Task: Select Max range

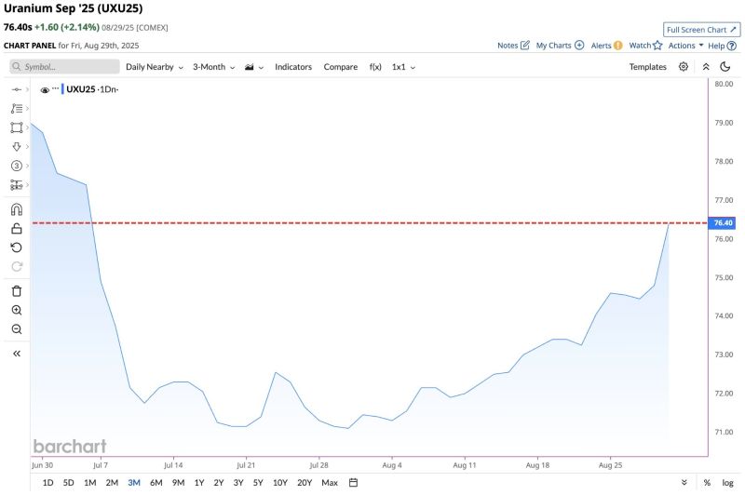Action: click(x=330, y=483)
